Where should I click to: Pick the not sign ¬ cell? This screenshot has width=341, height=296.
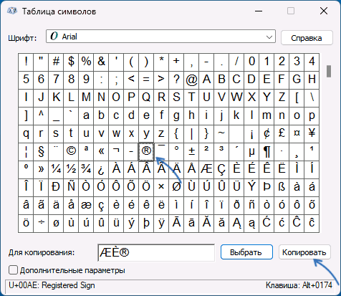[116, 152]
